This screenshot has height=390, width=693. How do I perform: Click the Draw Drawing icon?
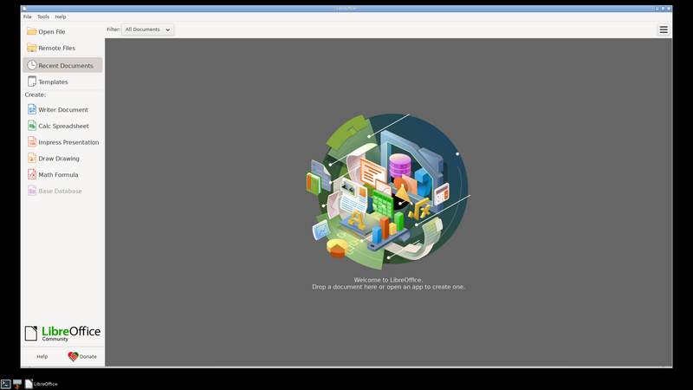coord(32,158)
